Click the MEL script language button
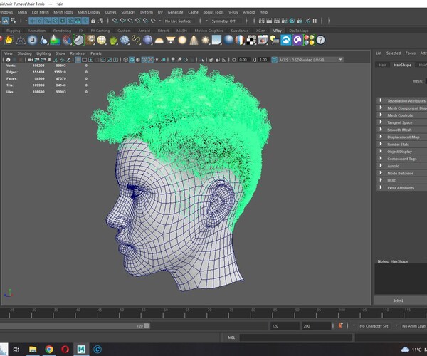Screen dimensions: 427x356 [231, 337]
